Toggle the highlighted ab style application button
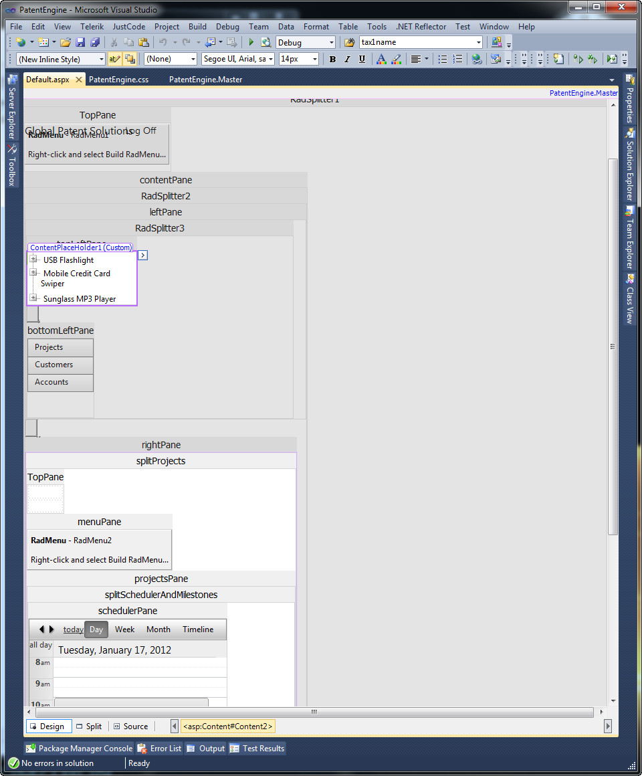This screenshot has height=776, width=642. coord(115,60)
